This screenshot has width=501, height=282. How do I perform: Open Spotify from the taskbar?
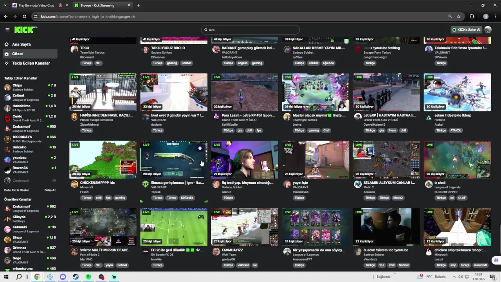pos(88,277)
